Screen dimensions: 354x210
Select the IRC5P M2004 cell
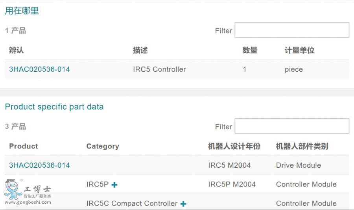232,185
